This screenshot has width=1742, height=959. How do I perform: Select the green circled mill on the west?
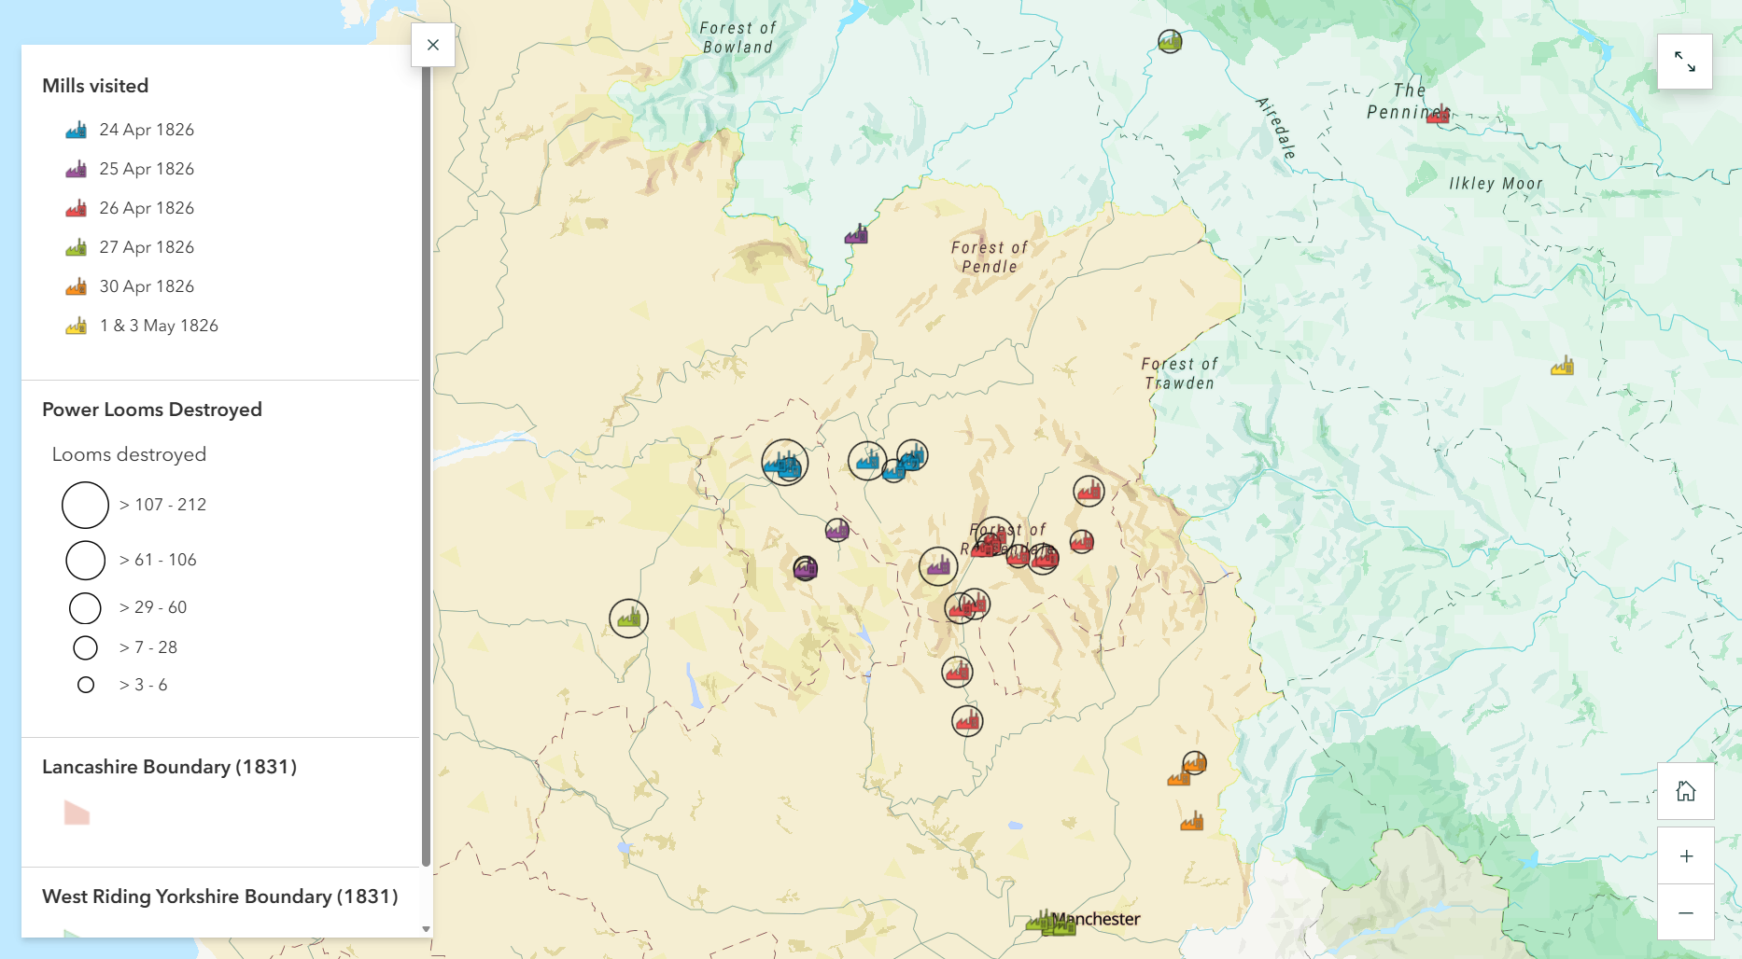629,618
